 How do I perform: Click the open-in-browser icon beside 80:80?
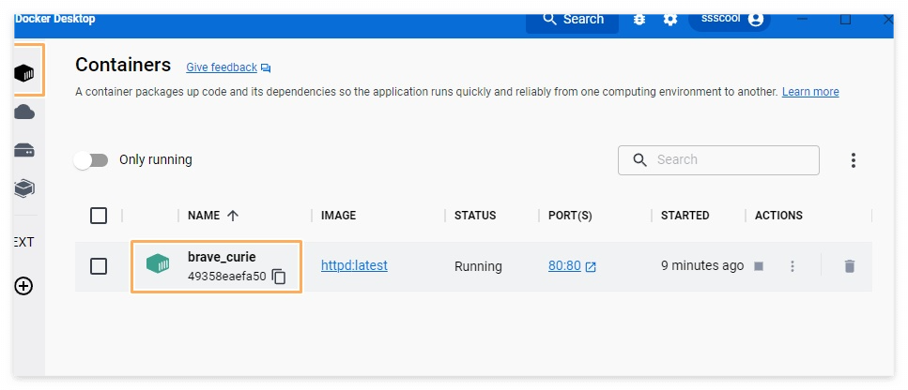591,267
